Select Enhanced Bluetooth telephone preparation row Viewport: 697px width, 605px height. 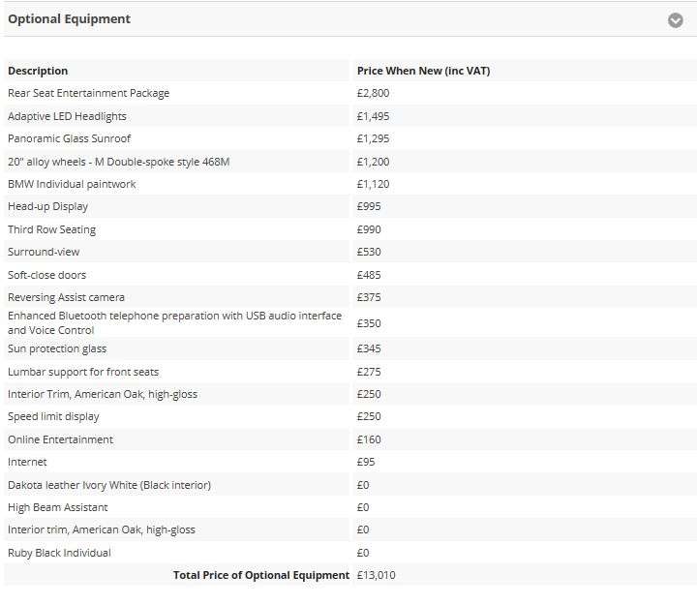click(x=350, y=322)
